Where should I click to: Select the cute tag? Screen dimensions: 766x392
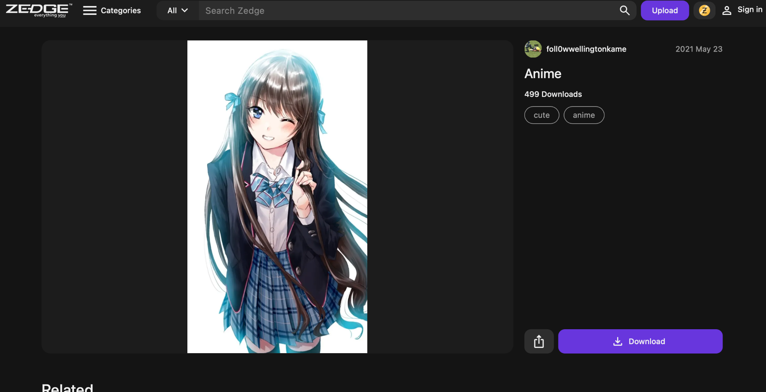click(542, 115)
